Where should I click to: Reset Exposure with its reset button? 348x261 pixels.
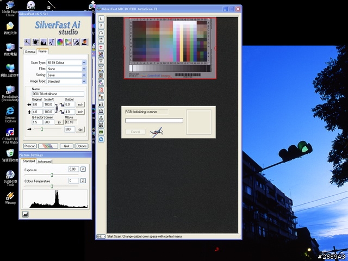[x=83, y=169]
